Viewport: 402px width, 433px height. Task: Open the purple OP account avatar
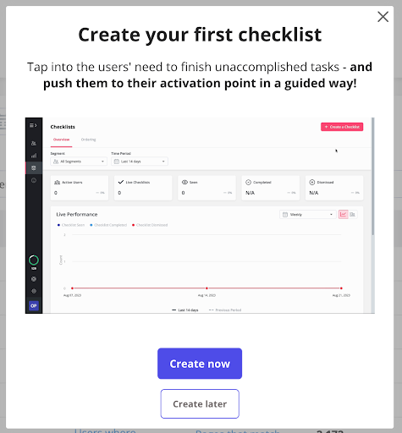tap(34, 305)
